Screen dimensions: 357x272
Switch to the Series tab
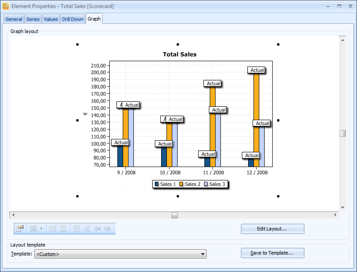click(x=33, y=19)
